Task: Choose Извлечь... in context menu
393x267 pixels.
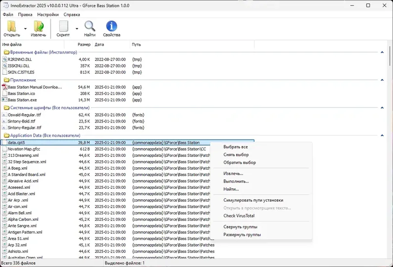Action: tap(233, 174)
